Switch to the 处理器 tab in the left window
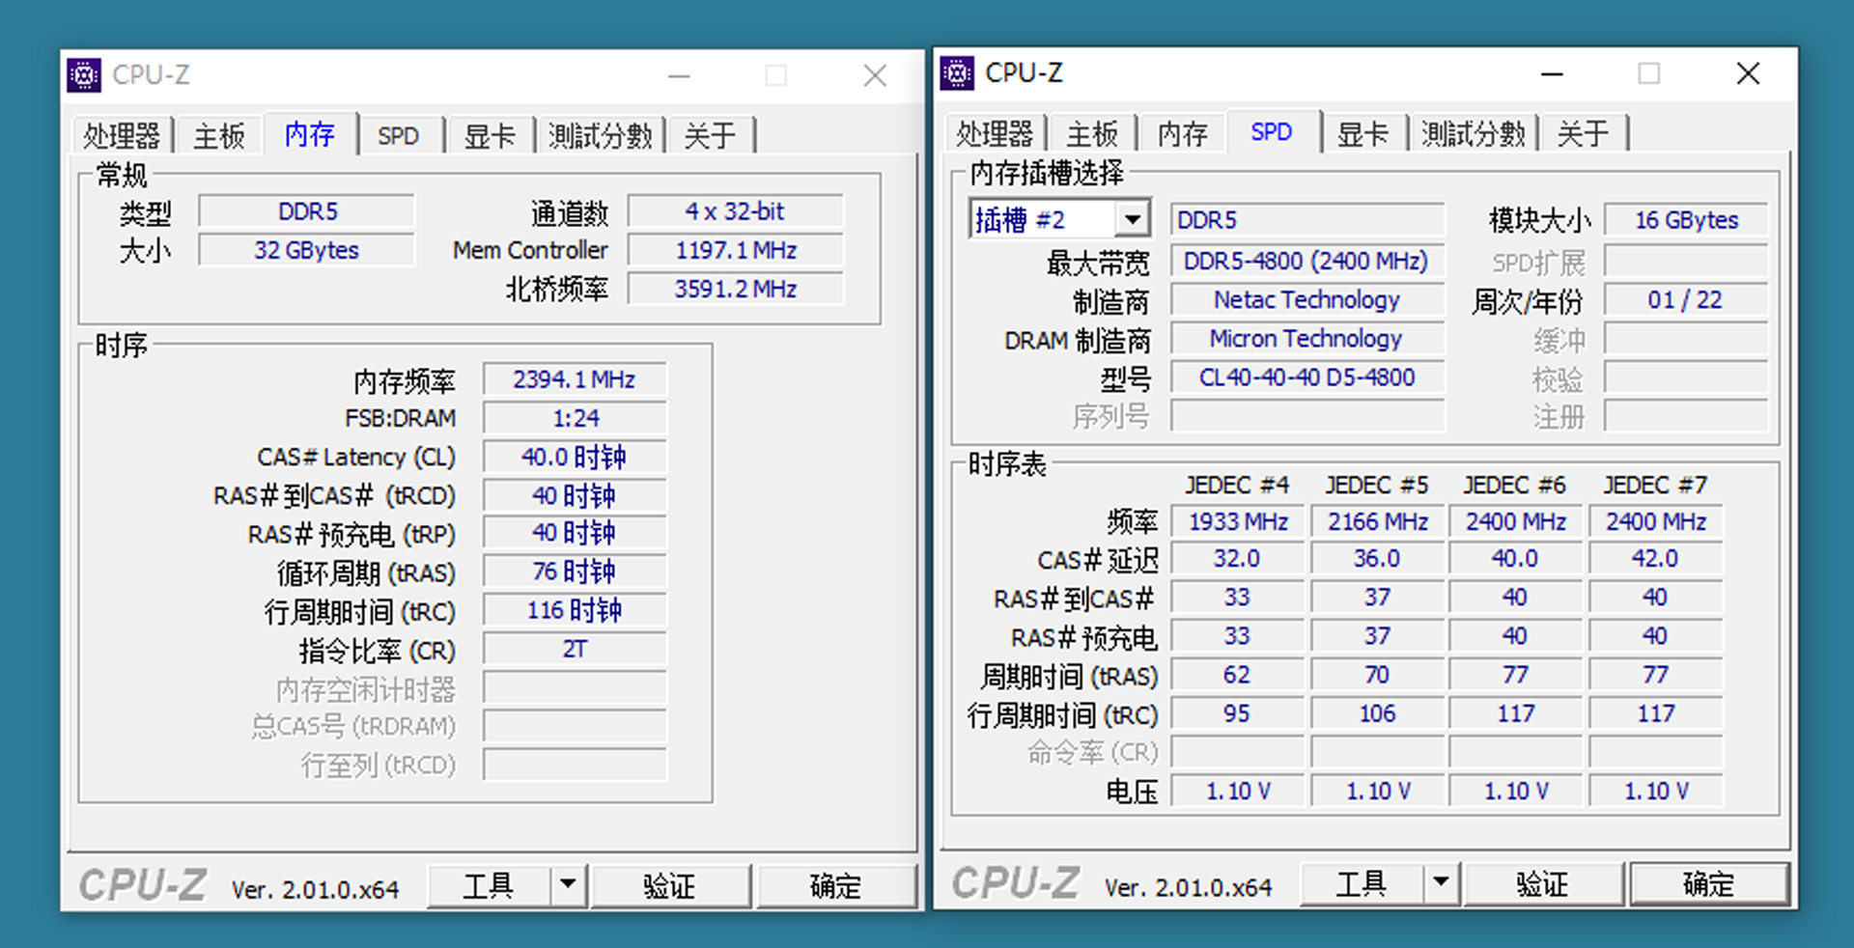 coord(123,135)
